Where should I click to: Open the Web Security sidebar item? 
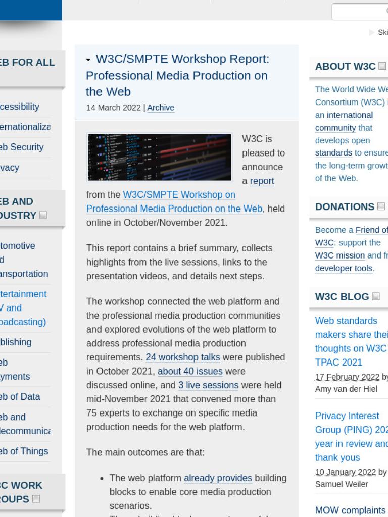(x=22, y=147)
